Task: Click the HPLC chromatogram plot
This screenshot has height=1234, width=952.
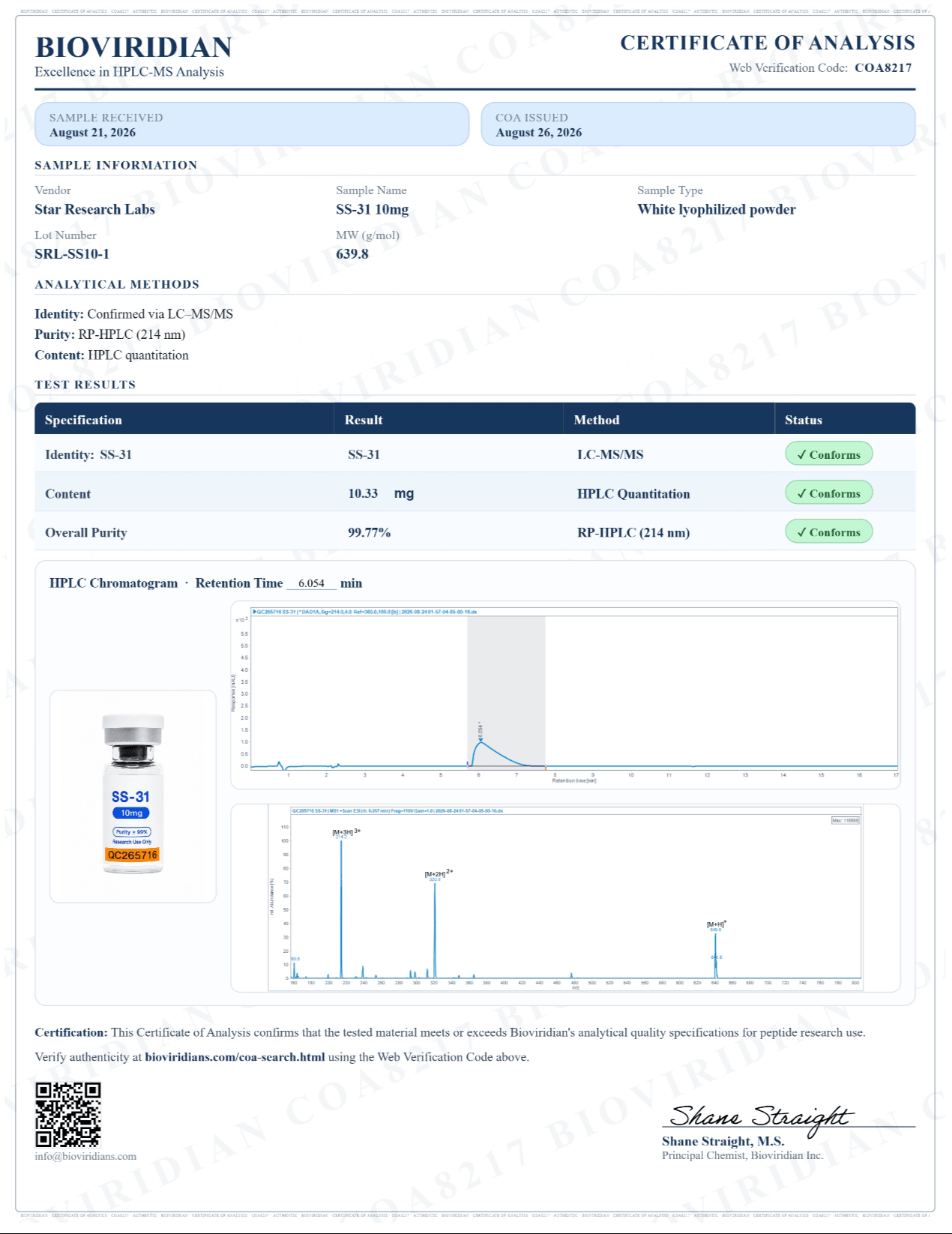Action: point(566,695)
